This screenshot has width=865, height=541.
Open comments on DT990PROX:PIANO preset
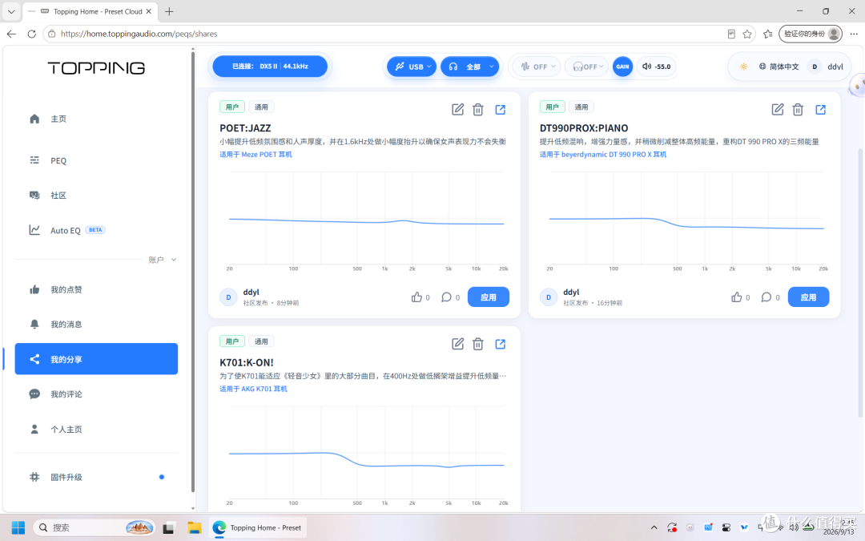point(766,297)
